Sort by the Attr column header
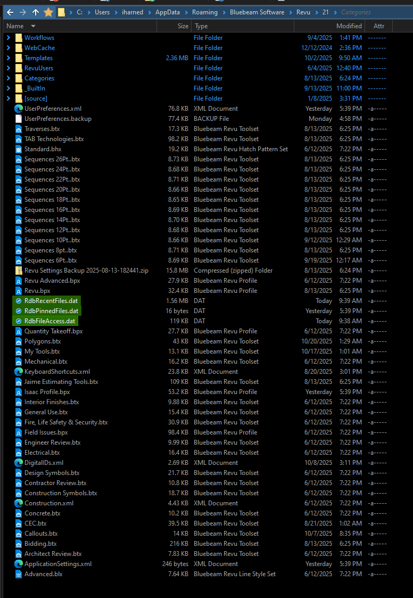 click(379, 26)
